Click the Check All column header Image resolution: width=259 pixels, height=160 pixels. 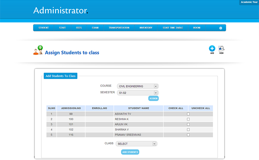click(x=176, y=108)
